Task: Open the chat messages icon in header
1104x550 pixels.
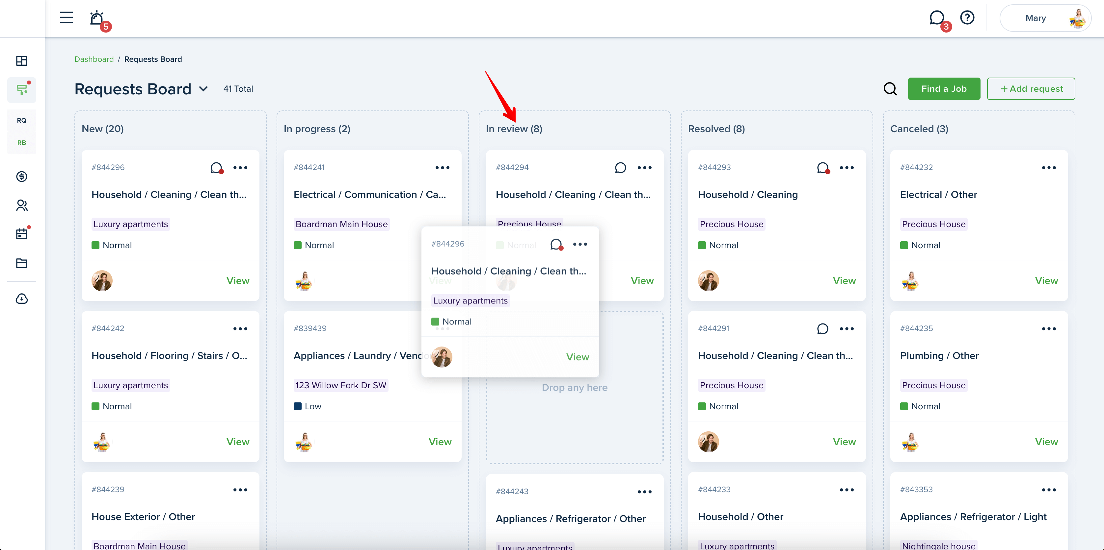Action: (x=937, y=18)
